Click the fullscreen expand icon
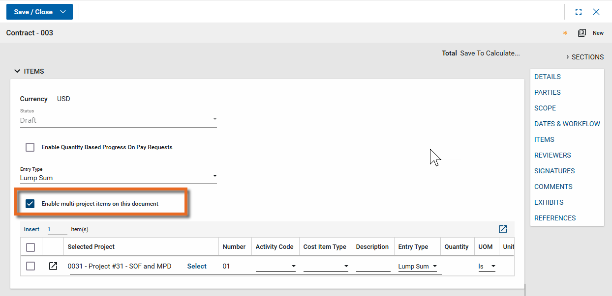612x296 pixels. (579, 12)
